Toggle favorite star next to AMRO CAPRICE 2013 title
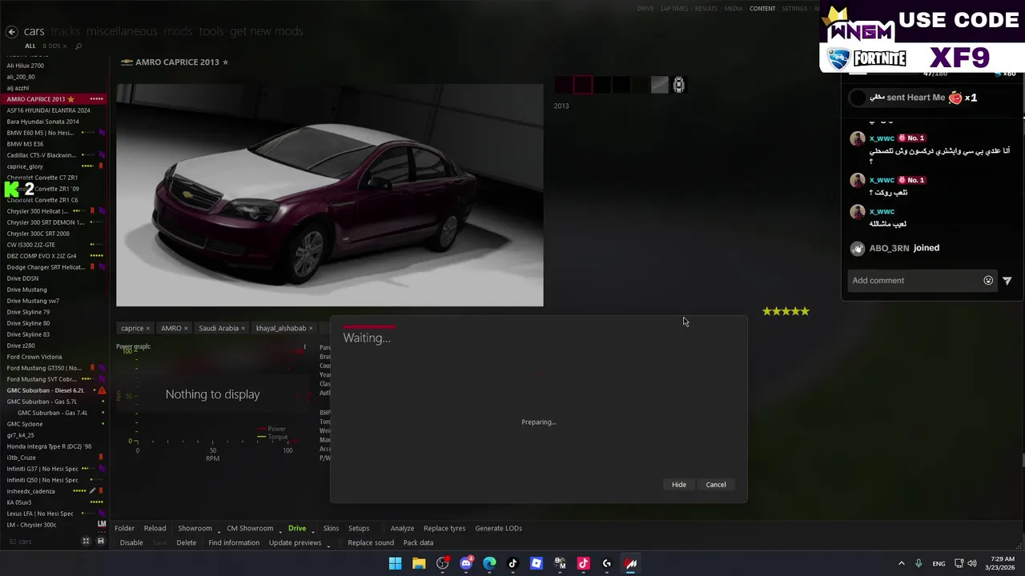This screenshot has height=576, width=1025. coord(226,62)
